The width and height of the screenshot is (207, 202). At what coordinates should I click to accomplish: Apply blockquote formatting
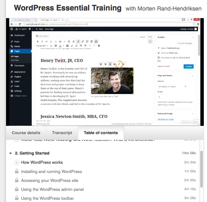(60, 41)
